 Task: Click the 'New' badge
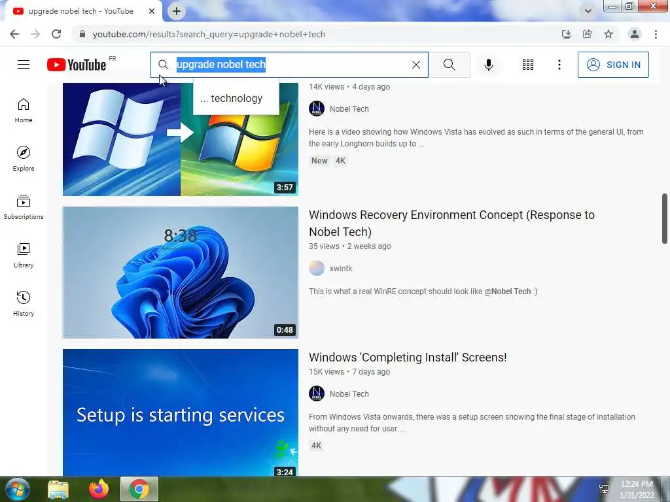(x=319, y=161)
